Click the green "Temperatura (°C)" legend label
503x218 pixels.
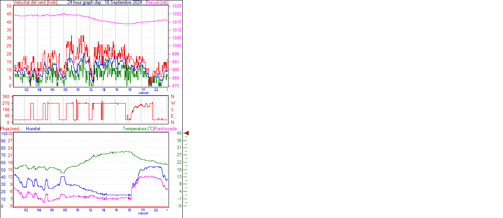coord(138,129)
